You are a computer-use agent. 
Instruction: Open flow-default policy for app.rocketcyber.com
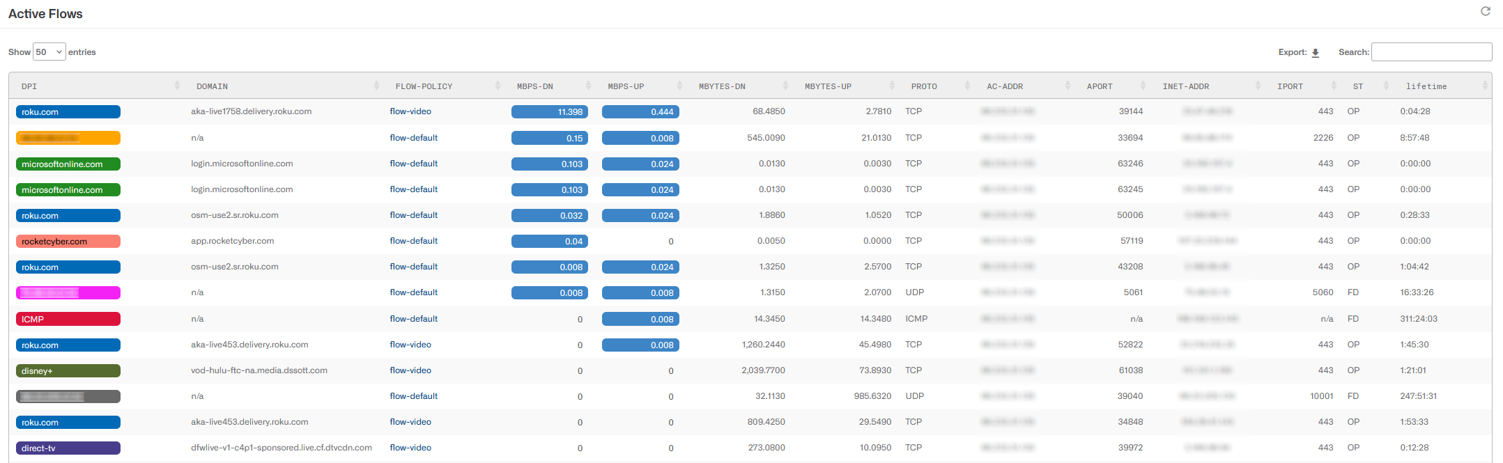click(414, 241)
